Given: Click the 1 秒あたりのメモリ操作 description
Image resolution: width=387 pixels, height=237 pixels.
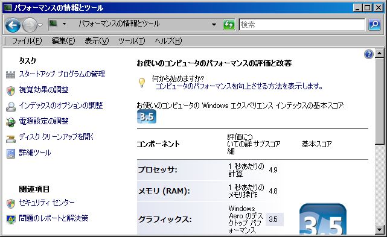Looking at the screenshot, I should tap(246, 191).
